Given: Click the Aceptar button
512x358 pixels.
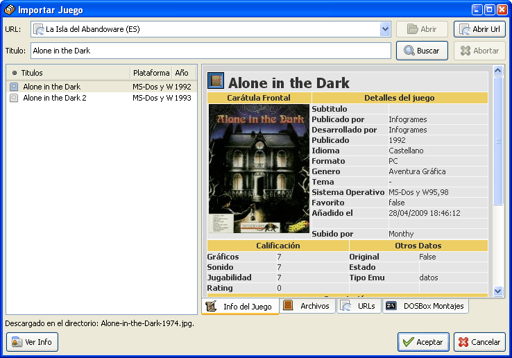Looking at the screenshot, I should pos(423,342).
